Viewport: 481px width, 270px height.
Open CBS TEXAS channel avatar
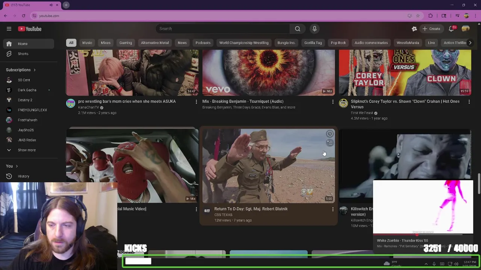(x=207, y=211)
